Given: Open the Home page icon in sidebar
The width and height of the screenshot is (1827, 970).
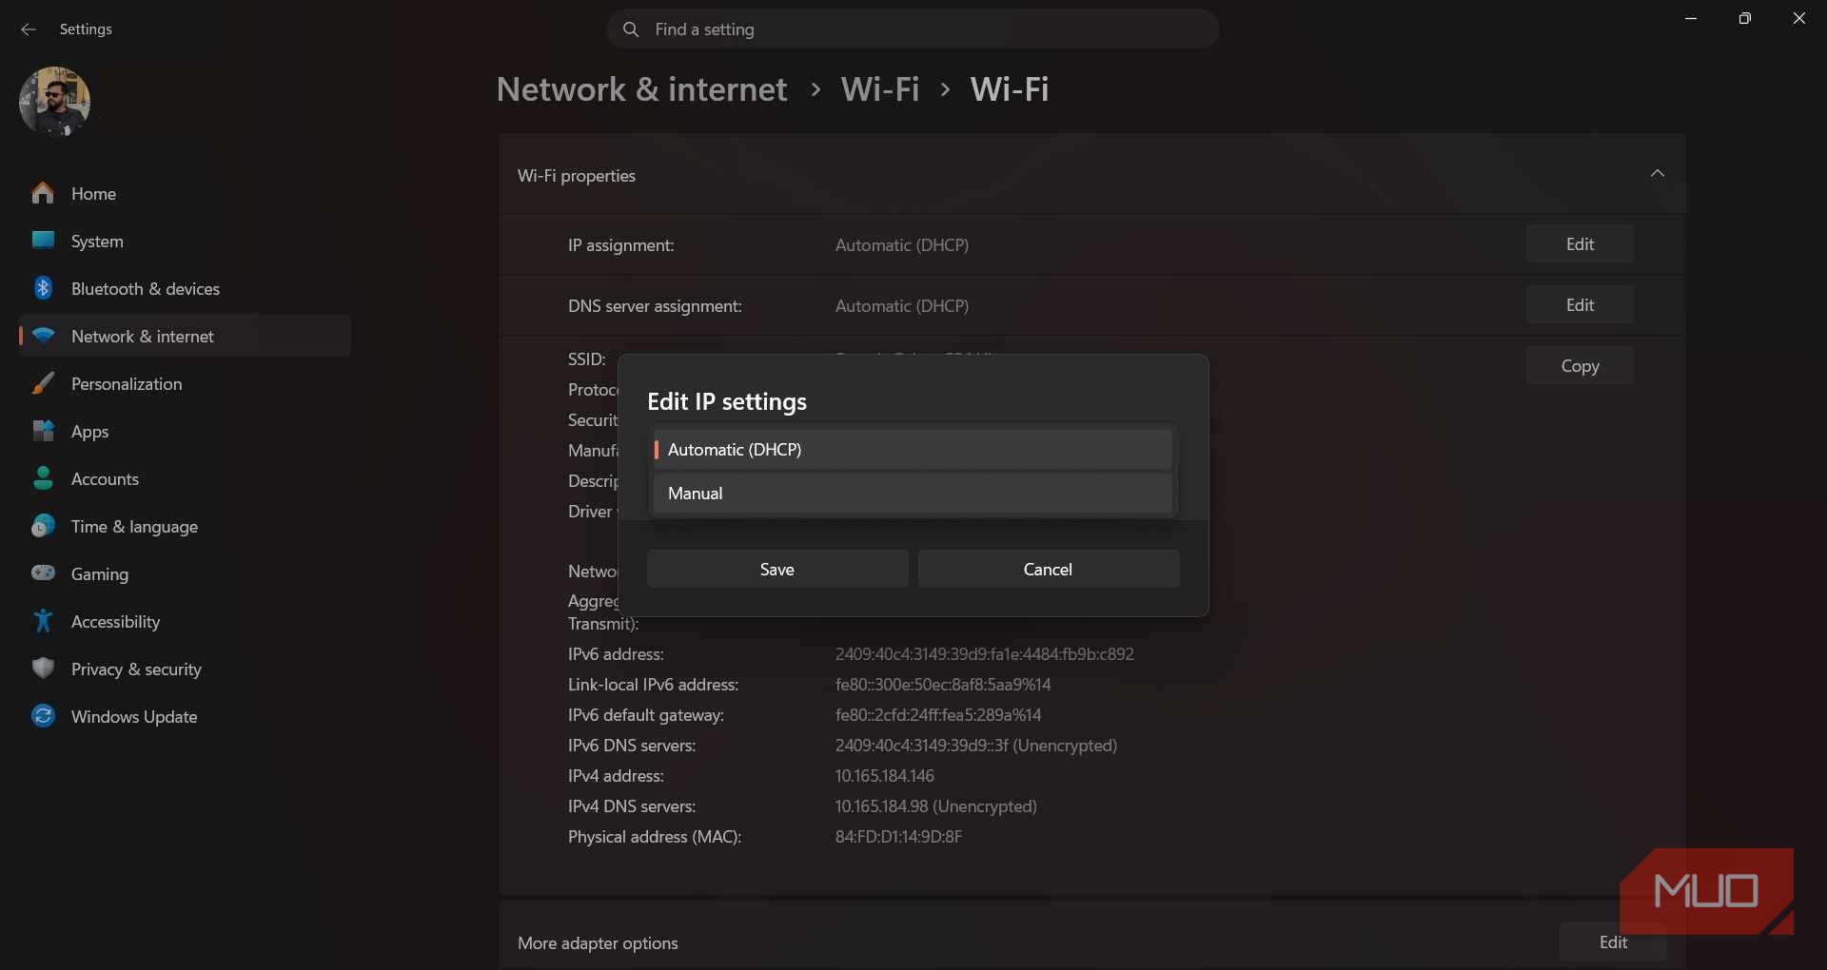Looking at the screenshot, I should [x=43, y=193].
